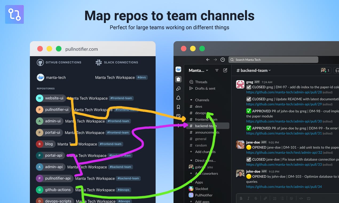The width and height of the screenshot is (339, 203).
Task: Click inline code icon in composer
Action: coord(301,198)
